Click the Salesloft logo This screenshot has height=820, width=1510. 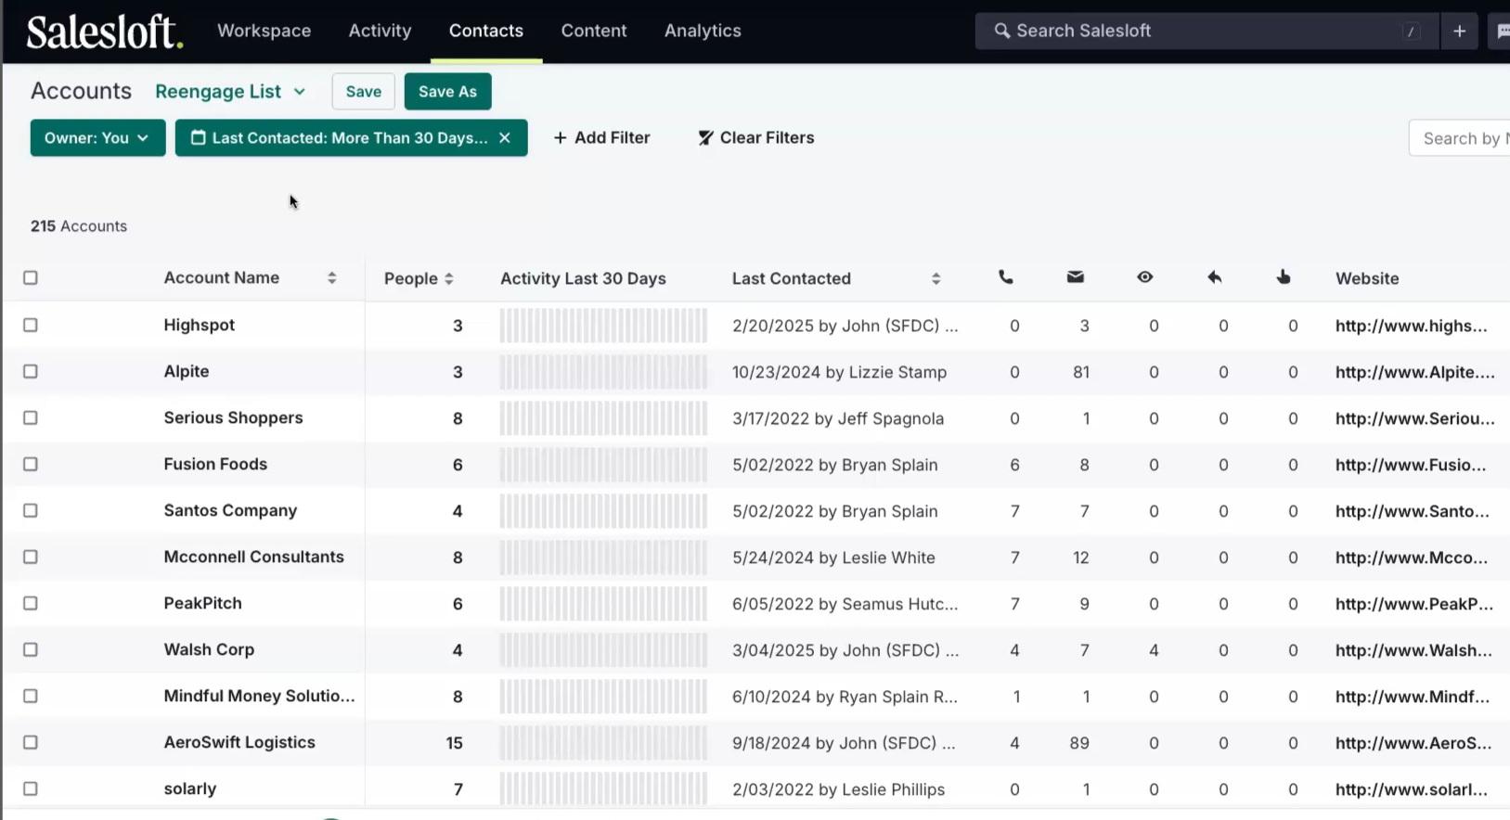(x=105, y=32)
